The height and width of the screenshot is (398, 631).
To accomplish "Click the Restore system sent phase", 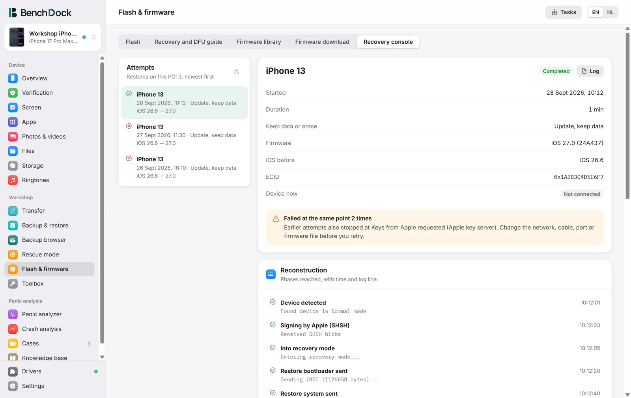I will (x=435, y=393).
